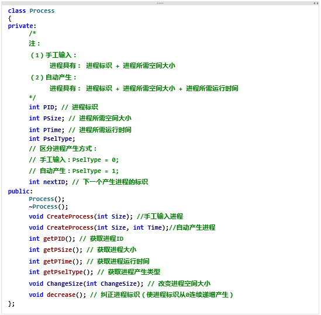Click the comment '下一个产生进程的标识'
This screenshot has height=315, width=321.
pyautogui.click(x=115, y=182)
